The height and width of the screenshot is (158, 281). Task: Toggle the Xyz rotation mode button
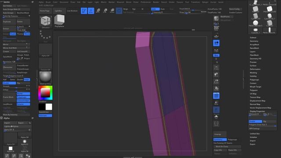tap(216, 55)
